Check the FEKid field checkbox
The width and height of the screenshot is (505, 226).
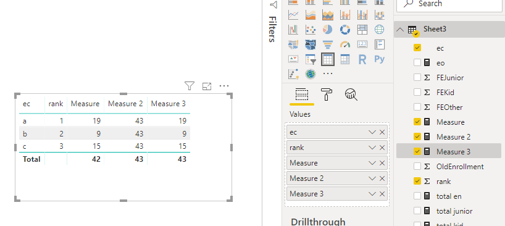pos(417,92)
